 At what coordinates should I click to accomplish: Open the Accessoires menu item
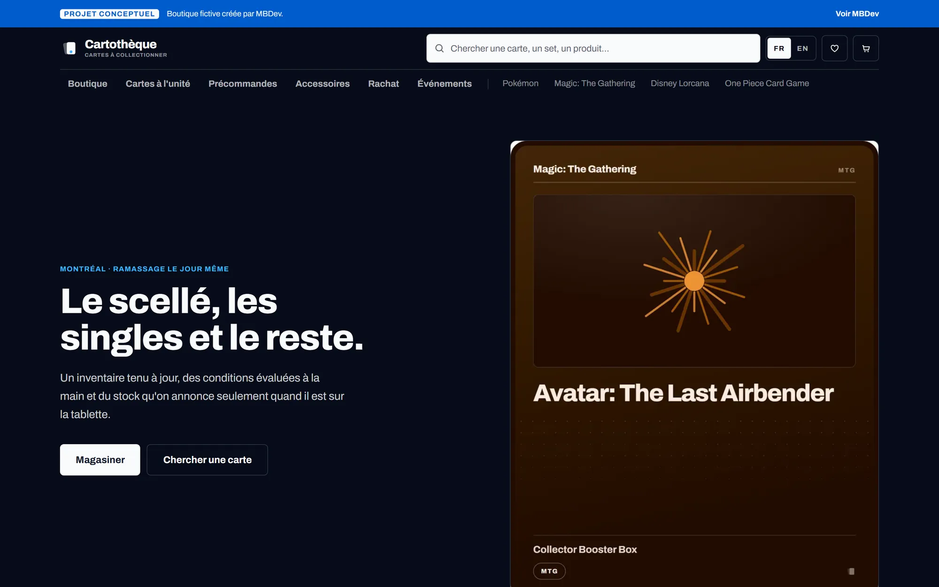coord(323,84)
